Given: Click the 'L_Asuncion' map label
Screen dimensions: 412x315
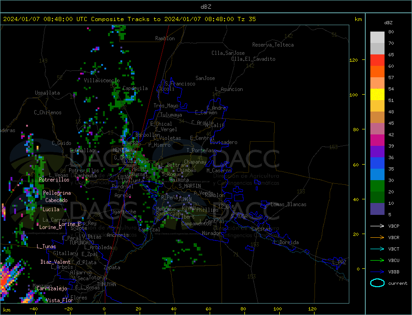Looking at the screenshot, I should (229, 89).
